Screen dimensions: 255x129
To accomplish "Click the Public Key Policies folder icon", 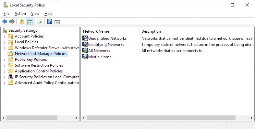I will click(11, 59).
